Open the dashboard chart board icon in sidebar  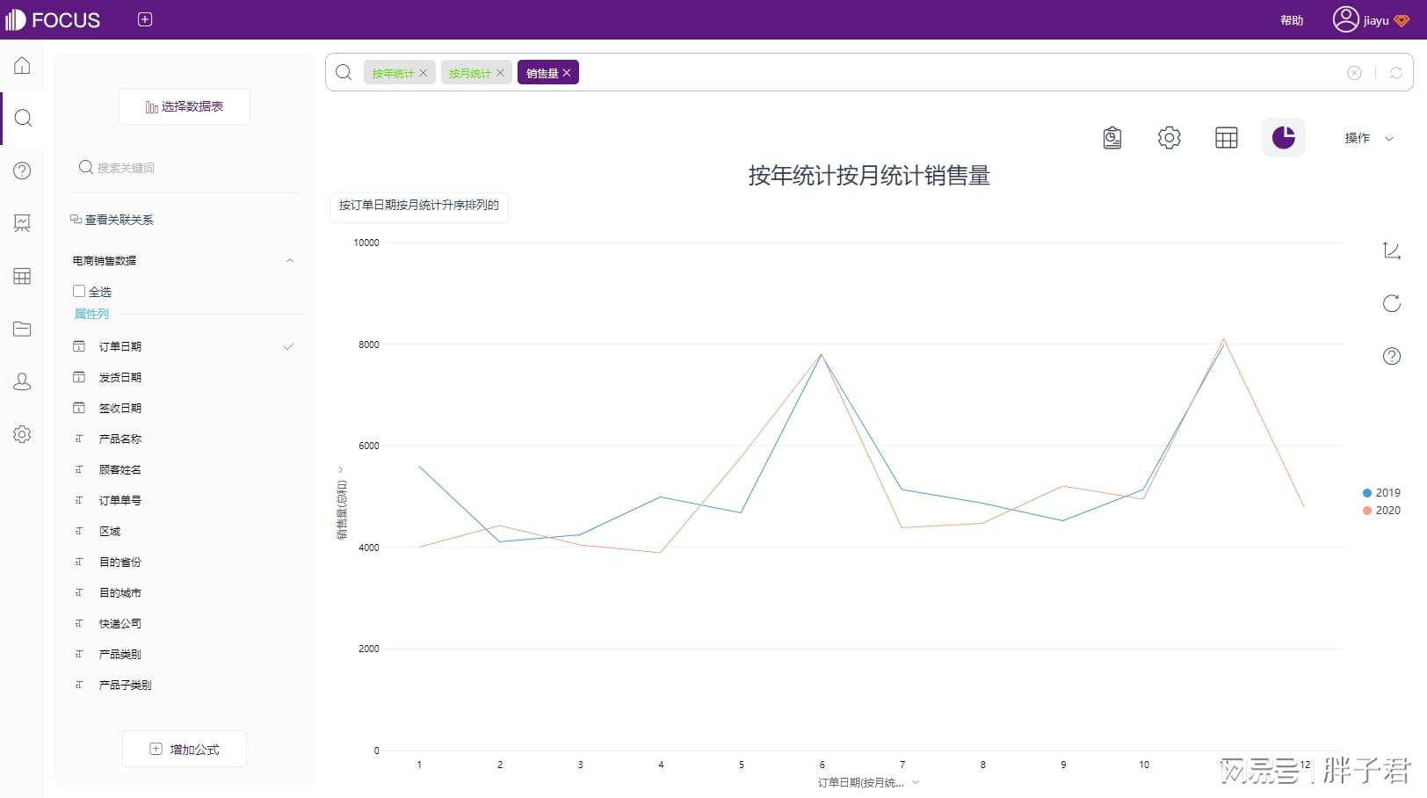22,223
